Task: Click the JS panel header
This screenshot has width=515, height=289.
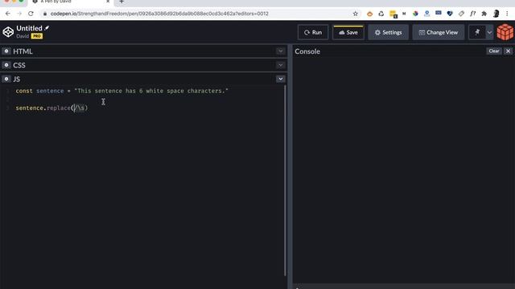Action: tap(143, 79)
